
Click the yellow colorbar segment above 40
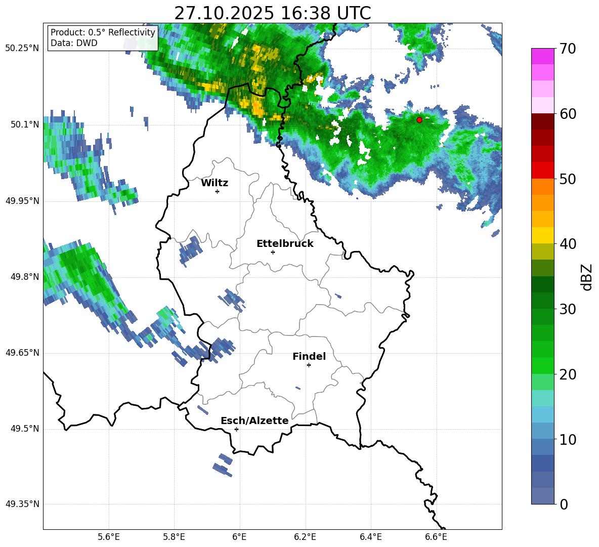tap(542, 235)
